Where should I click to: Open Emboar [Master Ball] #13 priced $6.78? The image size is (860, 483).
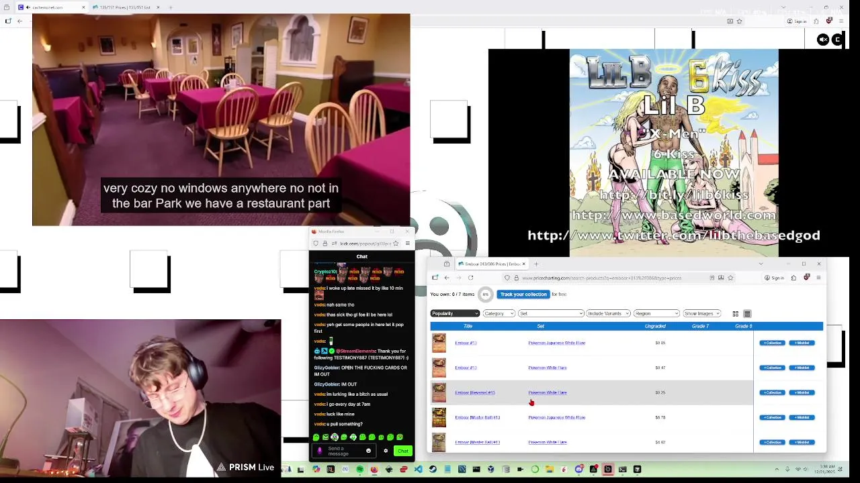point(478,417)
